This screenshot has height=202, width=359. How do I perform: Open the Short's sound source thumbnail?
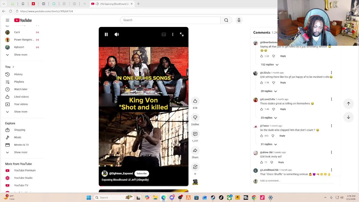(x=195, y=182)
